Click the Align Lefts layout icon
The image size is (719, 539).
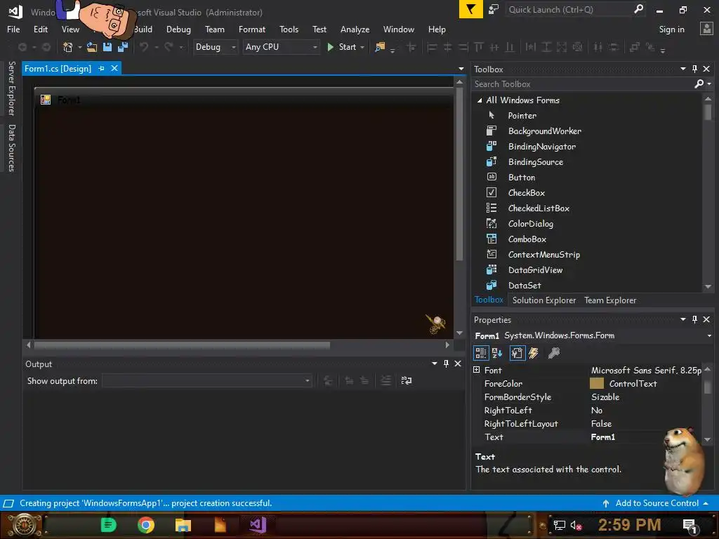coord(432,47)
